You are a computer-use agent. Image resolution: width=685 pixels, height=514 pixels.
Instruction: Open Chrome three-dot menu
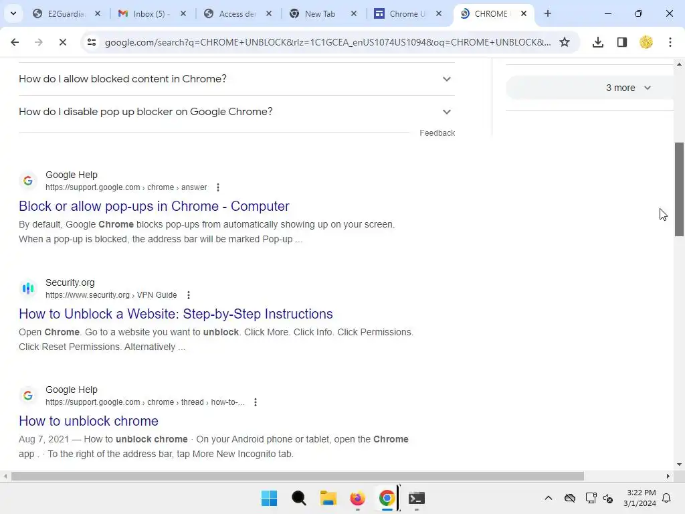[x=670, y=42]
